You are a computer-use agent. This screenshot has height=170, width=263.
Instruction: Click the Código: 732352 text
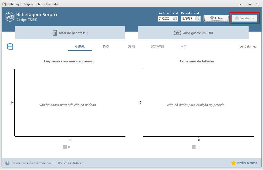(x=27, y=20)
